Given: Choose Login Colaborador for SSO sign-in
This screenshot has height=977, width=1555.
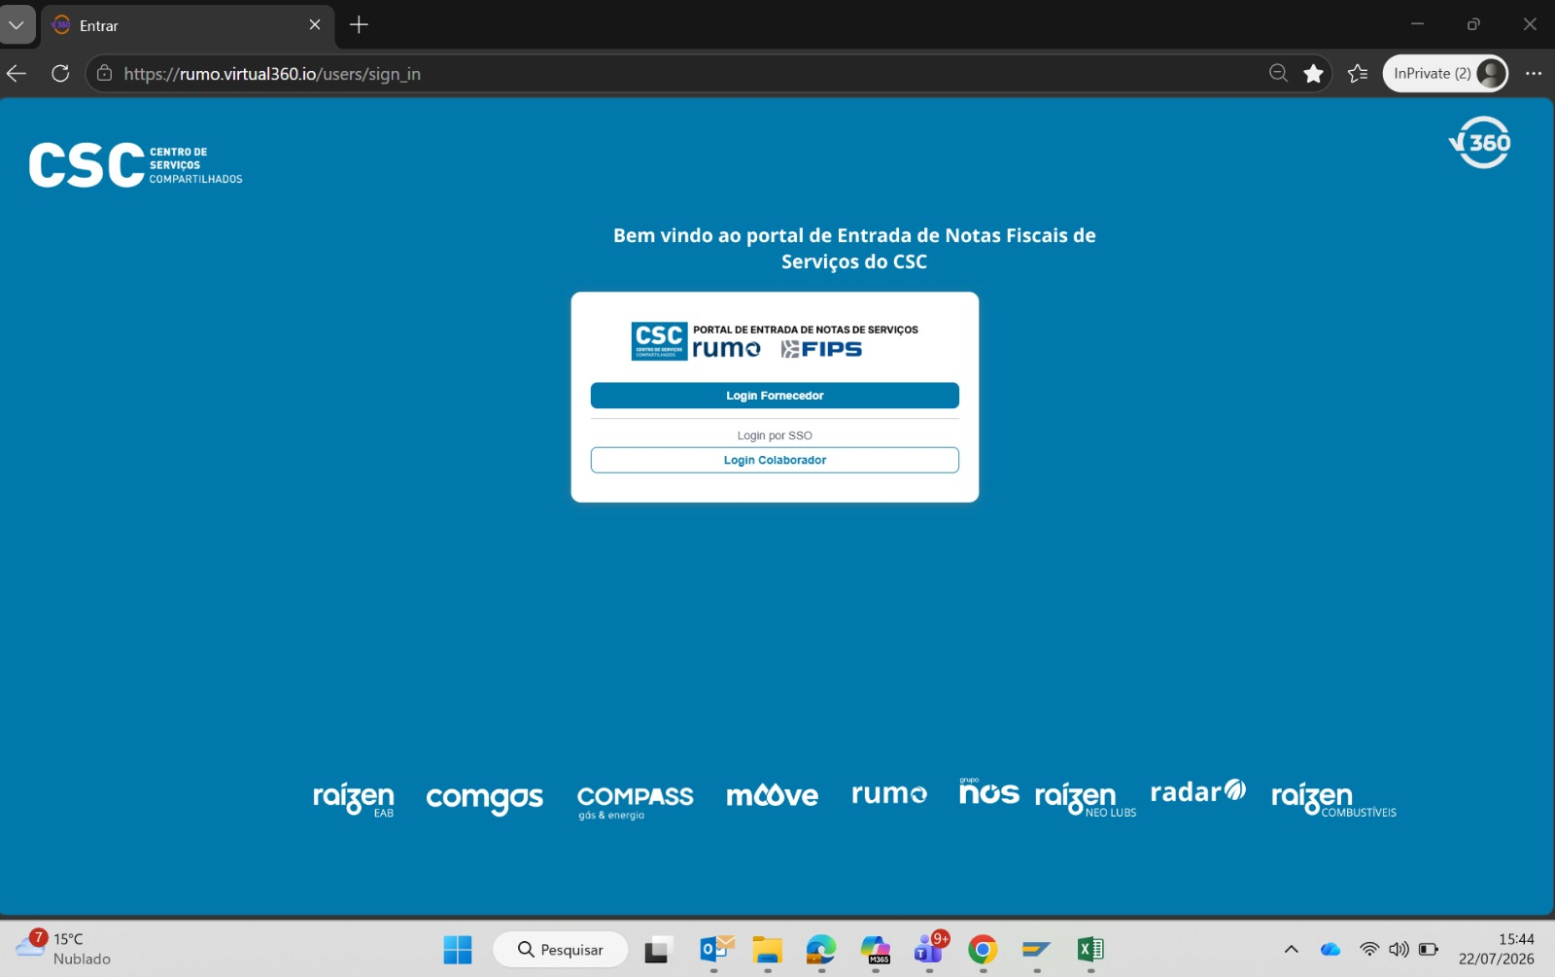Looking at the screenshot, I should (775, 460).
